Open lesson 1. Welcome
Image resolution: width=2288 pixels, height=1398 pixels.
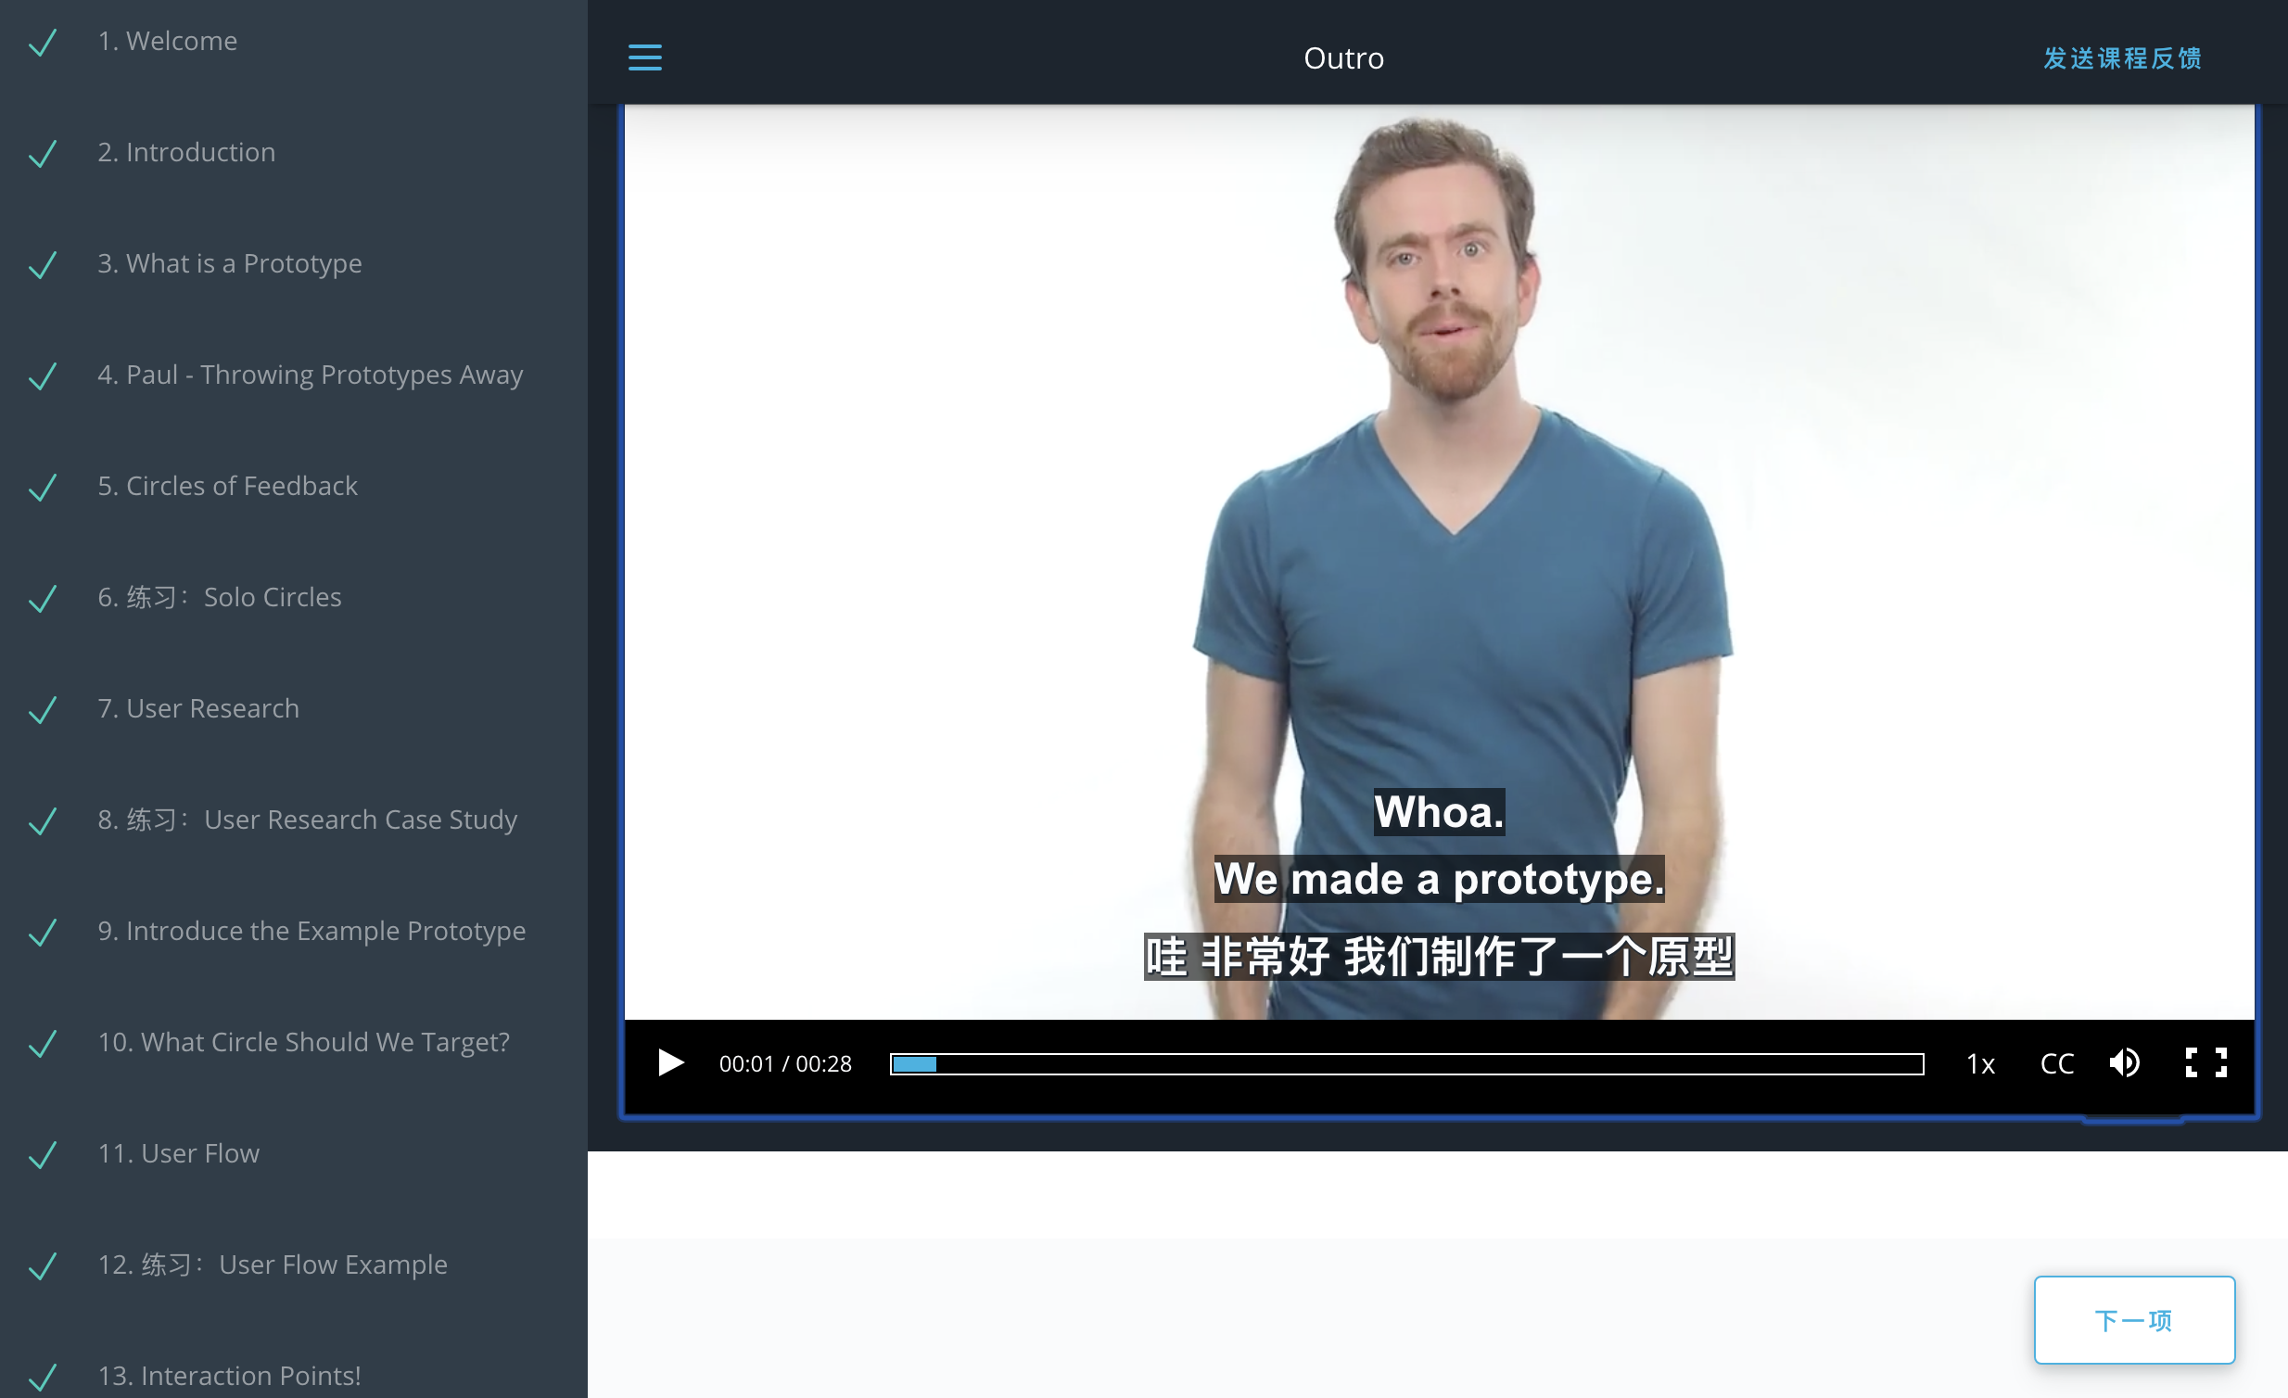coord(167,41)
